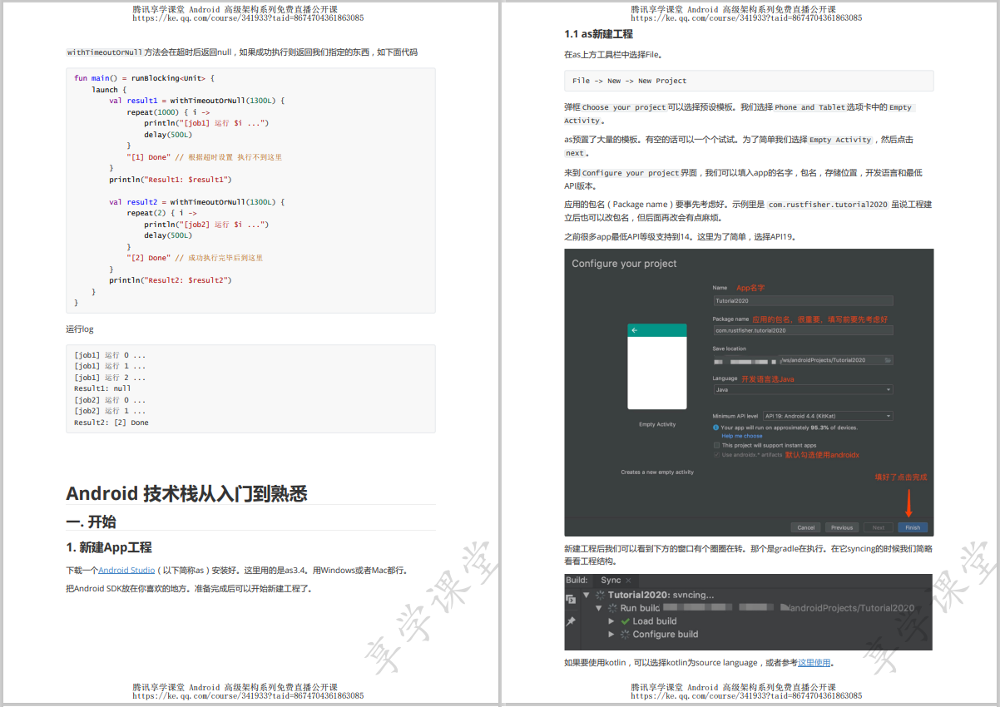Click the left page top header URL

[248, 17]
